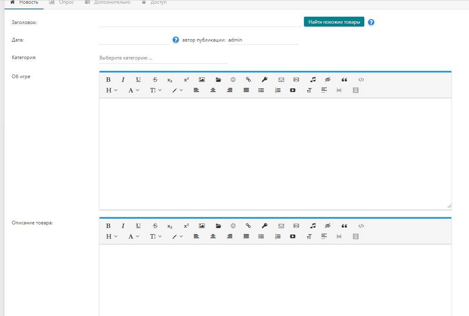Viewport: 469px width, 316px height.
Task: Insert image in the Об игре editor
Action: coord(202,79)
